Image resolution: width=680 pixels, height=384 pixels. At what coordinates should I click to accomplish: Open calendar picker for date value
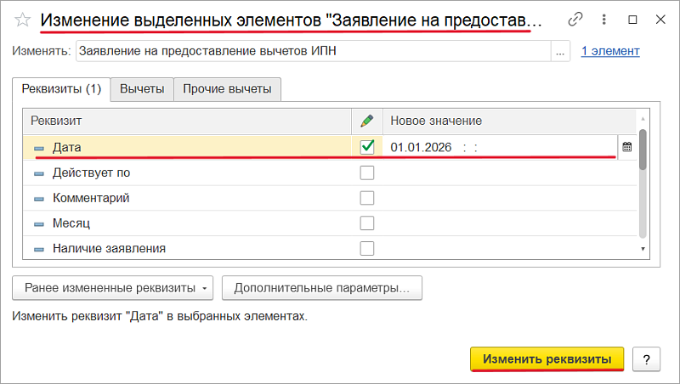point(627,147)
